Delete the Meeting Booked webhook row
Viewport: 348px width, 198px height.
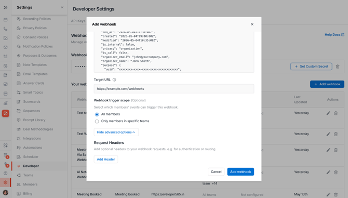click(x=336, y=194)
